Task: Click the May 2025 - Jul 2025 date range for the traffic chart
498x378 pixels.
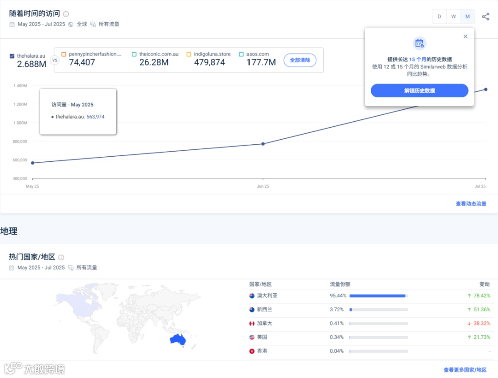Action: (x=41, y=24)
